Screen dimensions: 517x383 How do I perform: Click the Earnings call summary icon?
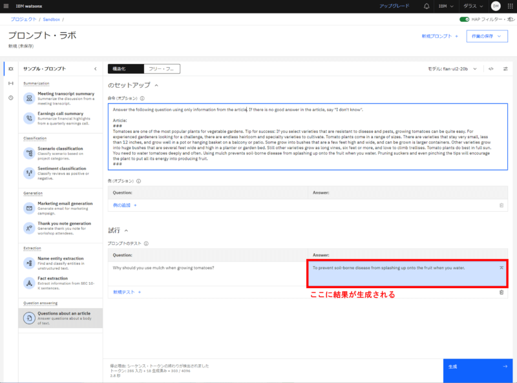tap(29, 118)
